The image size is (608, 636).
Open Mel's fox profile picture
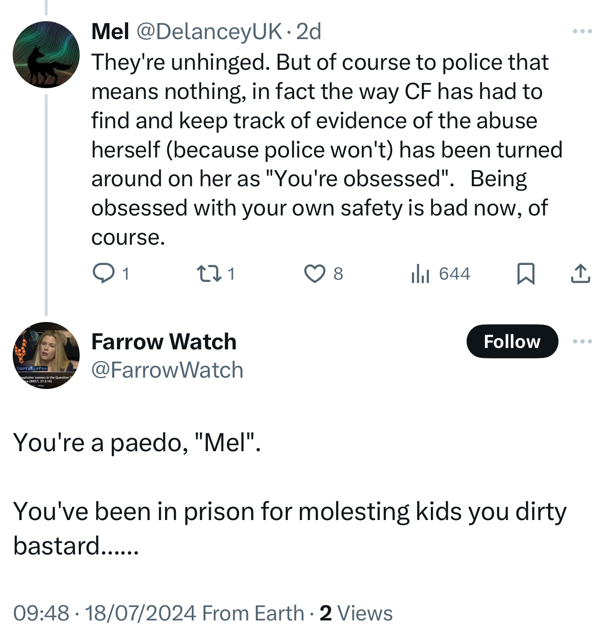click(46, 55)
